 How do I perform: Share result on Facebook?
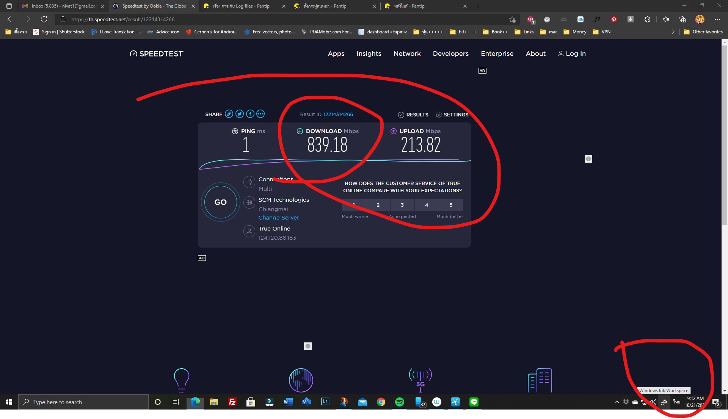click(x=250, y=114)
